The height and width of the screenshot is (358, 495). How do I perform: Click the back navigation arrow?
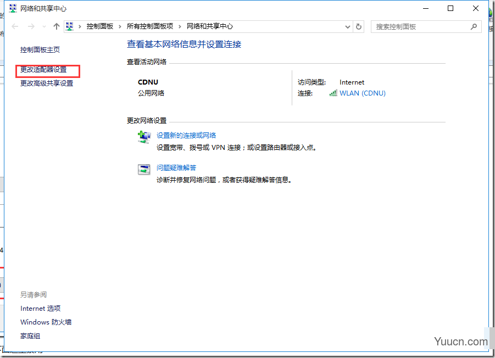click(15, 26)
